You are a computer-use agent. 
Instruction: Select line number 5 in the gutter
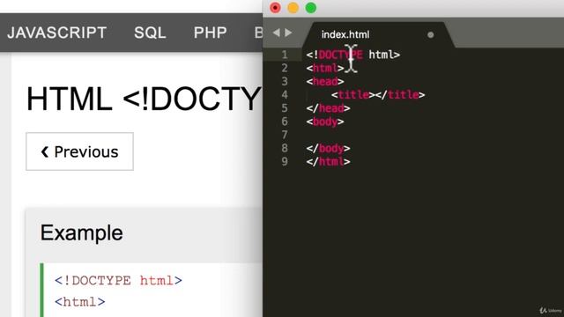pyautogui.click(x=285, y=107)
